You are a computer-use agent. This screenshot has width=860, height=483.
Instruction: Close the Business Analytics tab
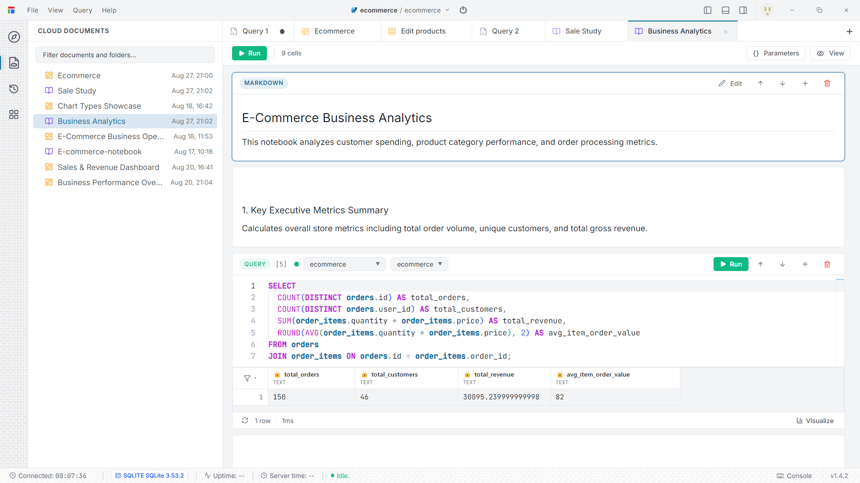[x=726, y=31]
